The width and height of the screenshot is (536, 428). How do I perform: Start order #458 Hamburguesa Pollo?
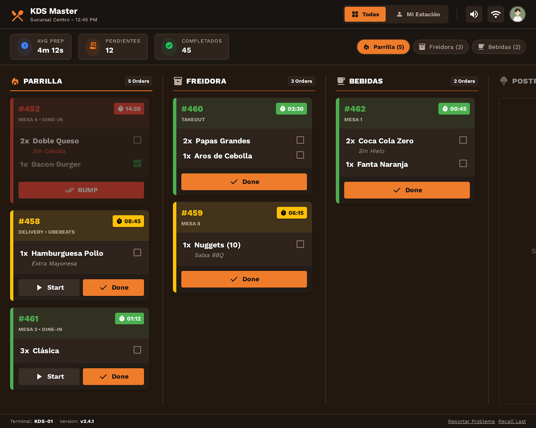pyautogui.click(x=49, y=288)
